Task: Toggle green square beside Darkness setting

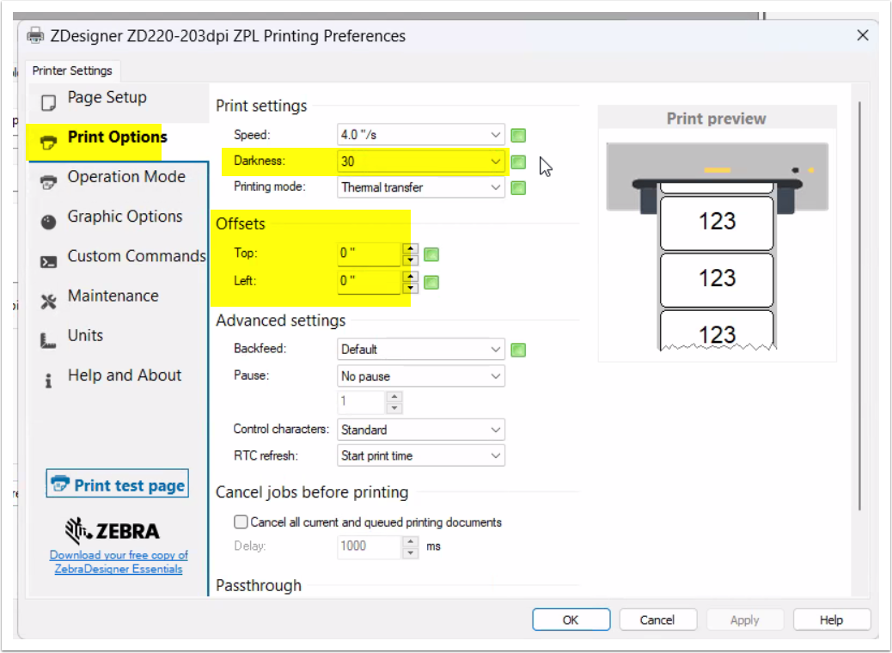Action: [518, 162]
